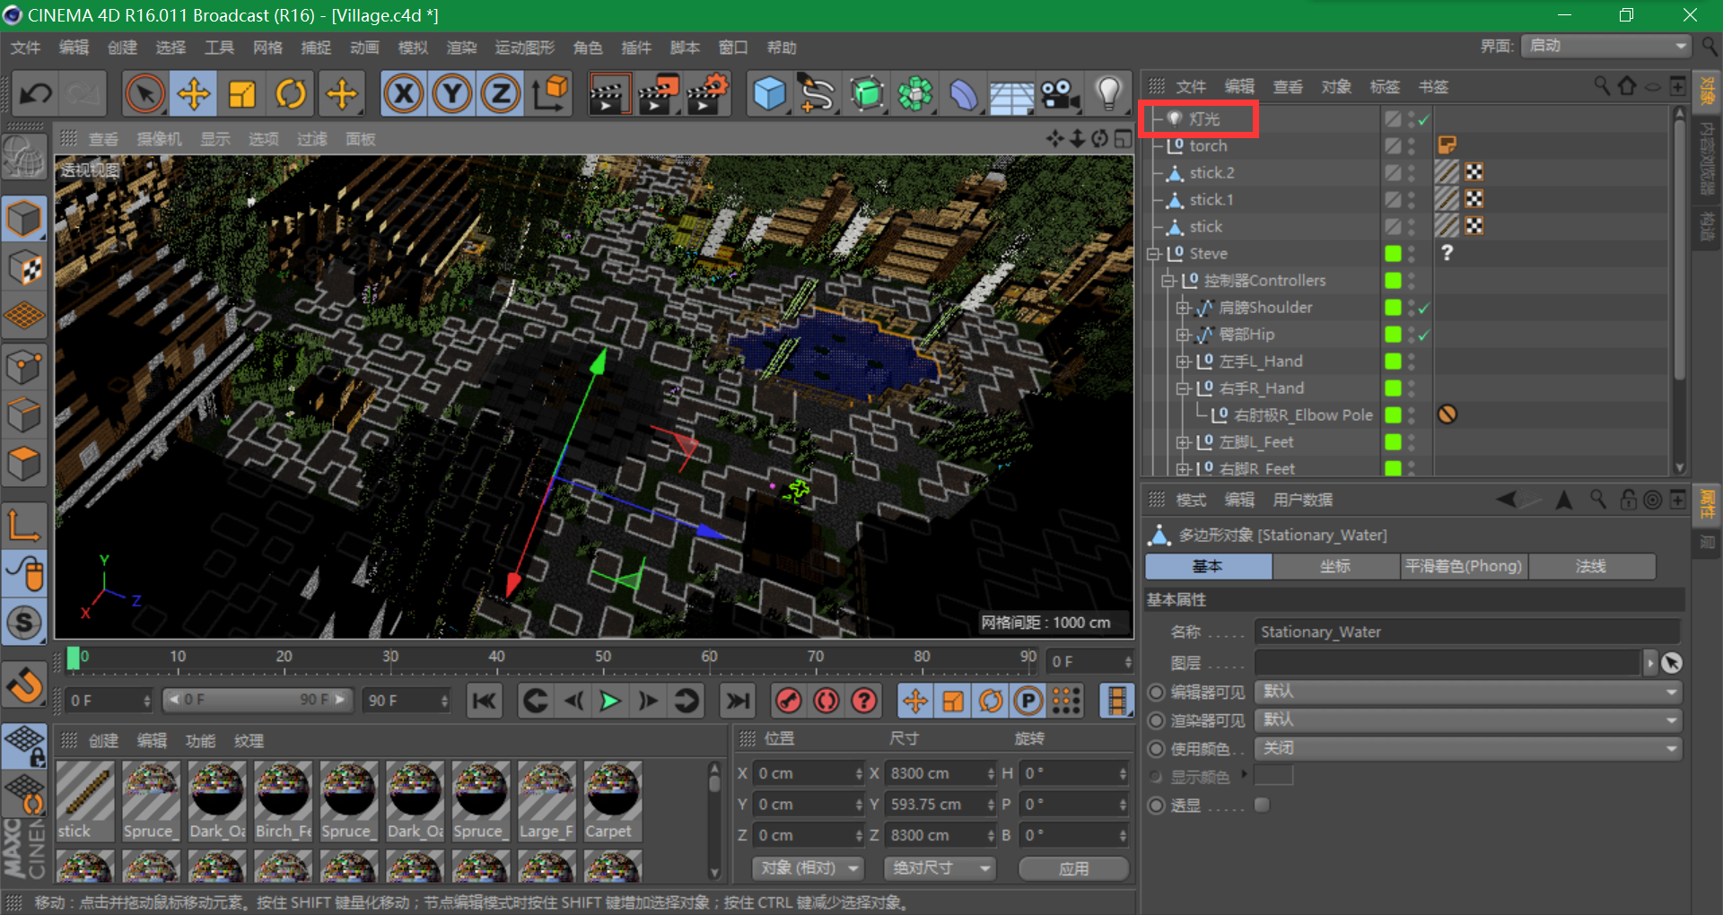Screen dimensions: 1723x915
Task: Toggle snap S icon in left sidebar
Action: point(24,622)
